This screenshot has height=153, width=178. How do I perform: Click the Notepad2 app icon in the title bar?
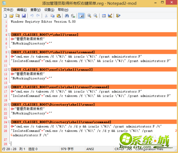click(x=4, y=3)
